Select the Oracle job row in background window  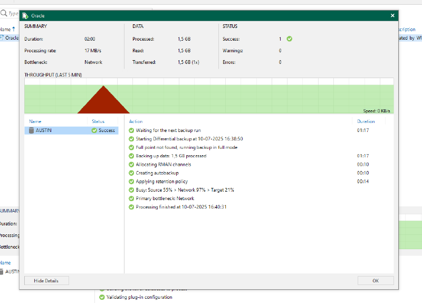point(9,38)
